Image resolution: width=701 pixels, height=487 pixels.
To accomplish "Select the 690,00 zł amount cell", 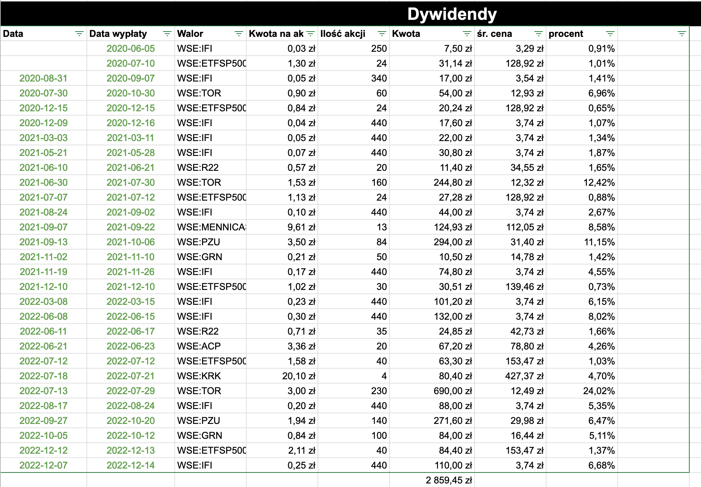I will (x=432, y=391).
